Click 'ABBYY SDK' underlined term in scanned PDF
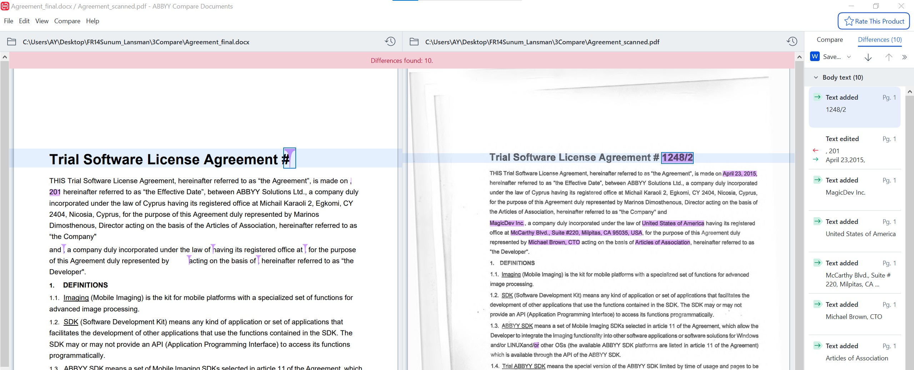Viewport: 914px width, 370px height. tap(517, 326)
